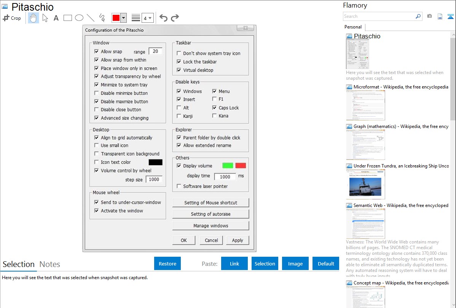This screenshot has width=456, height=308.
Task: Click the display time input field
Action: pos(225,177)
